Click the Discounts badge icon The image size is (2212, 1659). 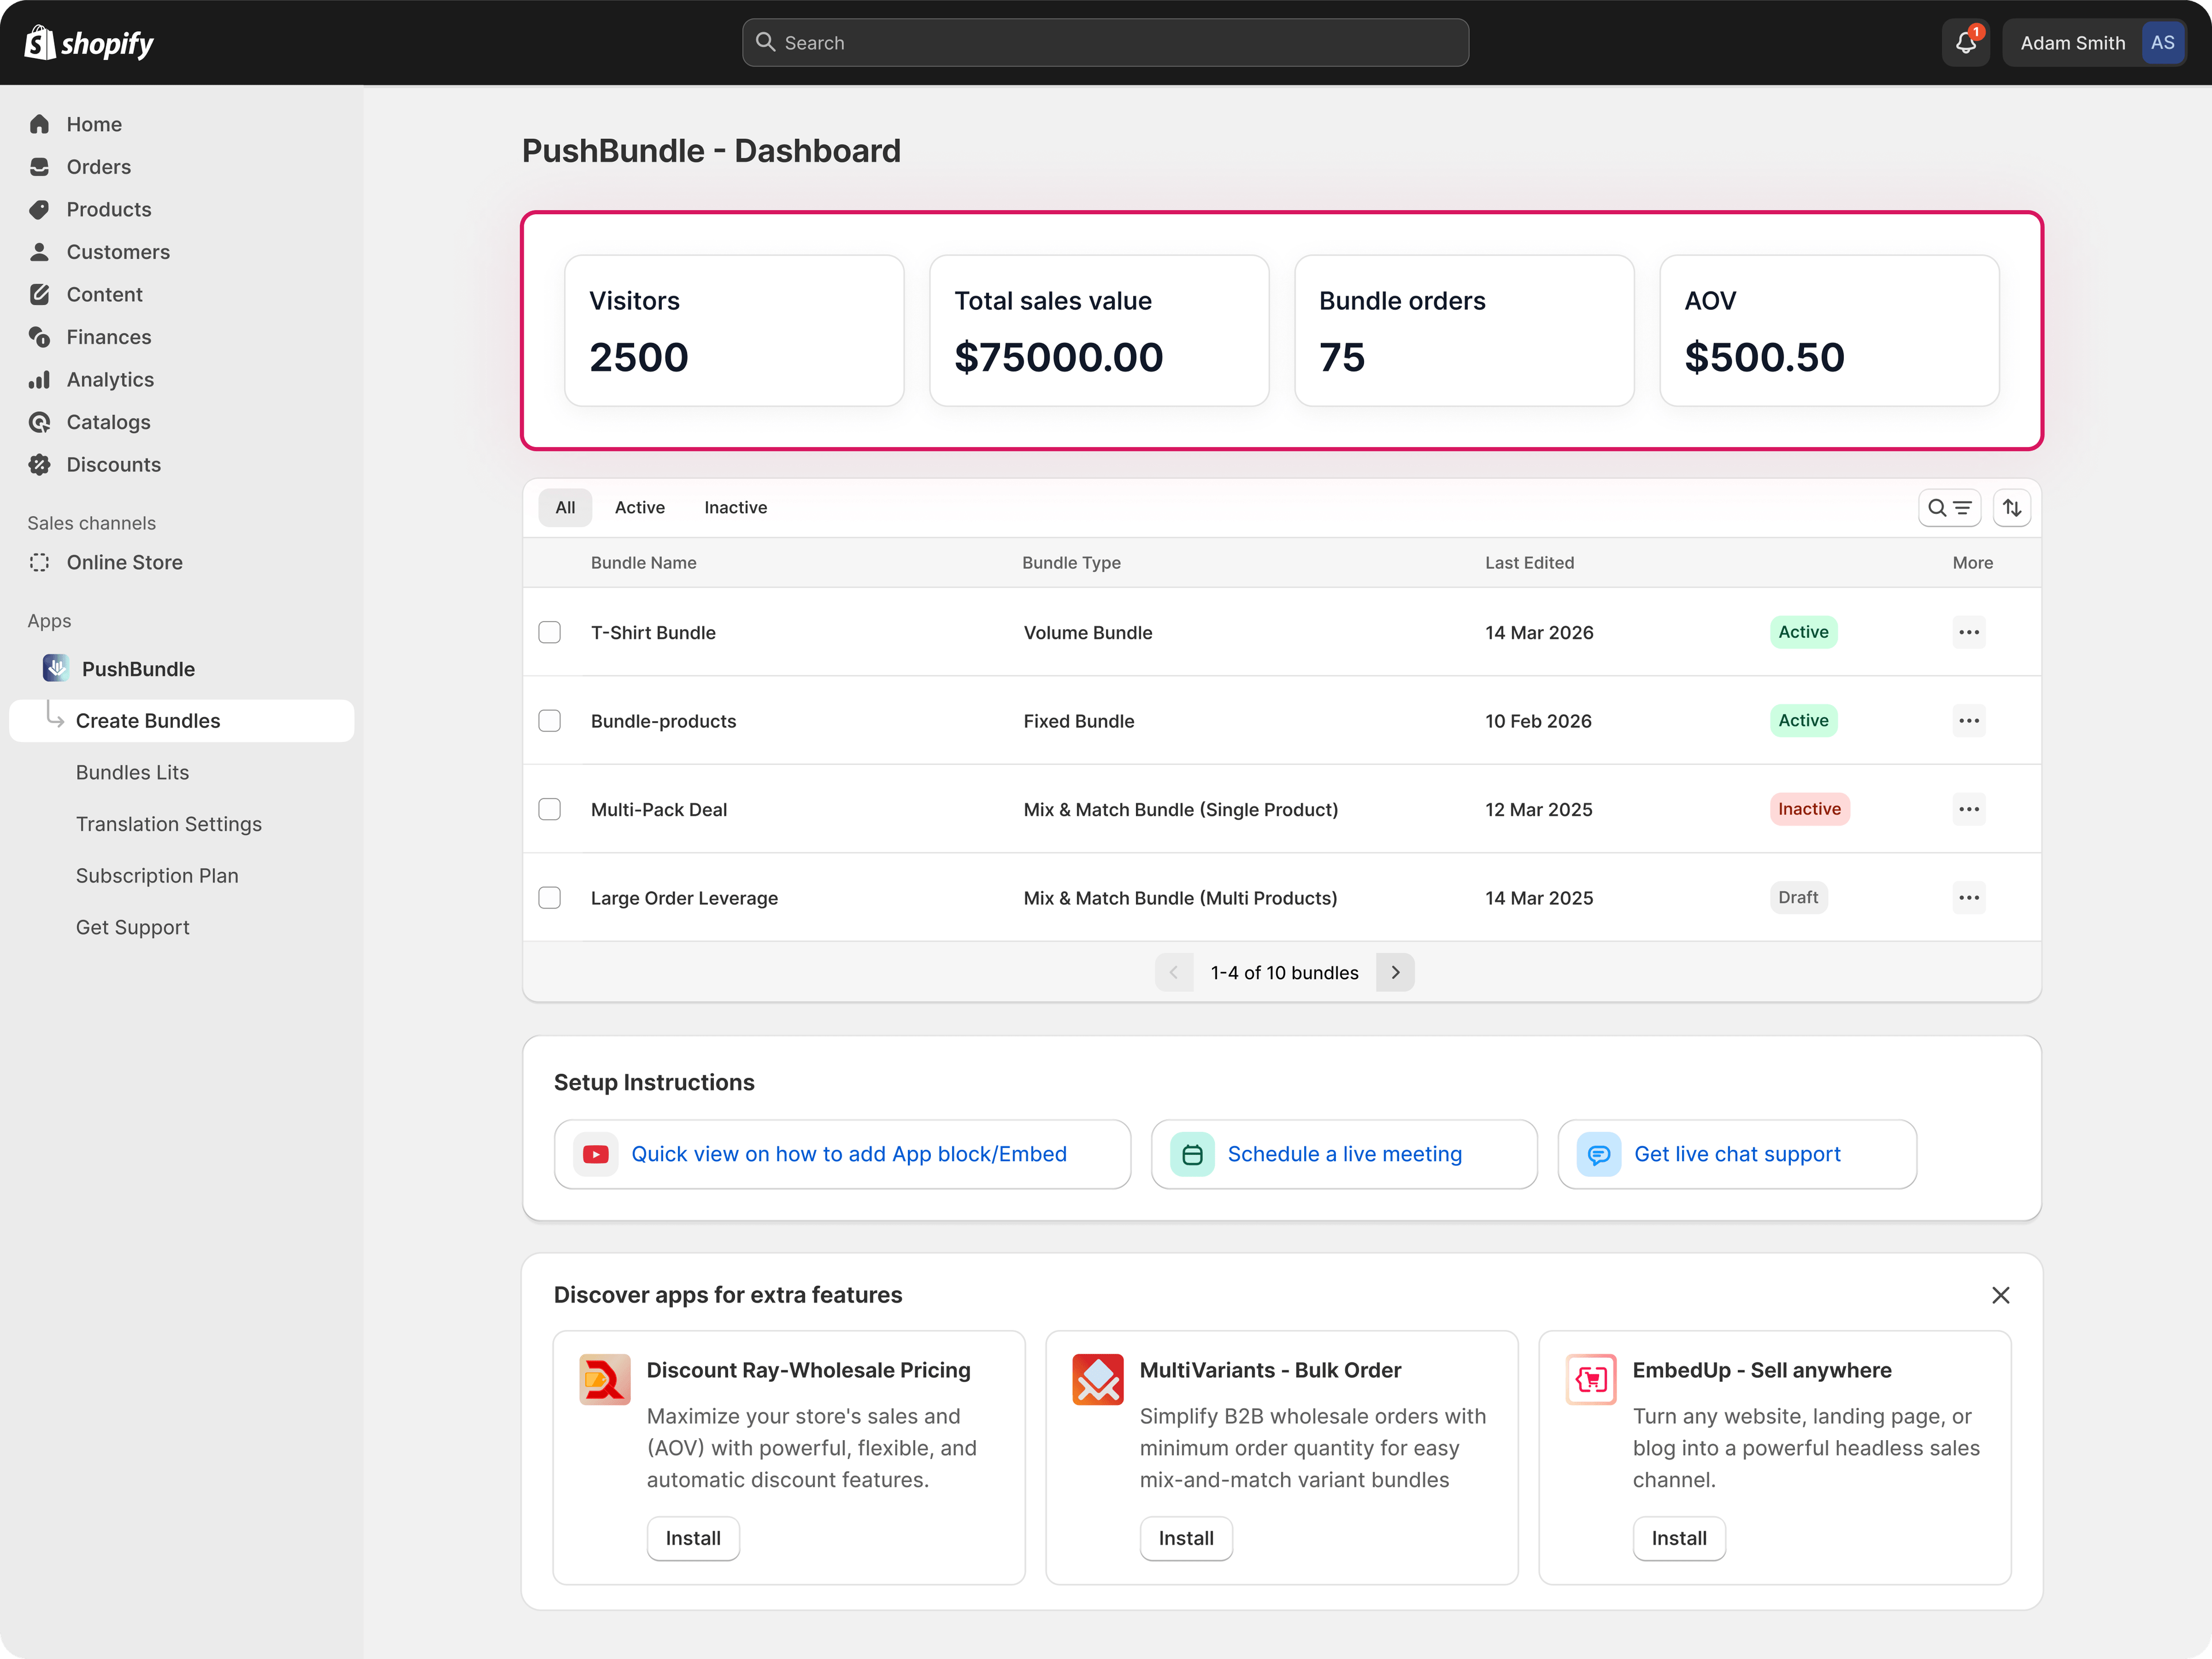(x=40, y=464)
